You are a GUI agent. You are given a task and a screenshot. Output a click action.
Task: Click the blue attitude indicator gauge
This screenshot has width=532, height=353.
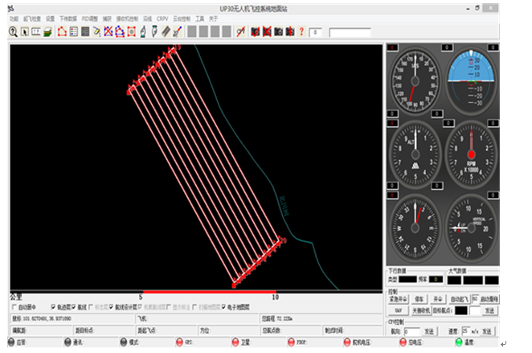(x=471, y=80)
